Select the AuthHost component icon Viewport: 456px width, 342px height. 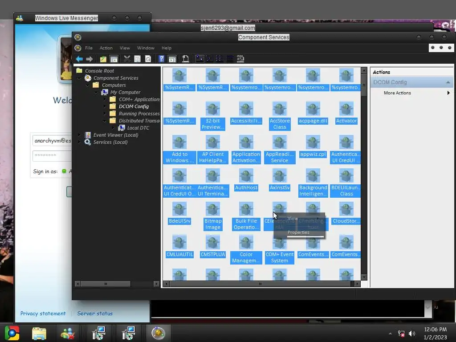coord(246,179)
